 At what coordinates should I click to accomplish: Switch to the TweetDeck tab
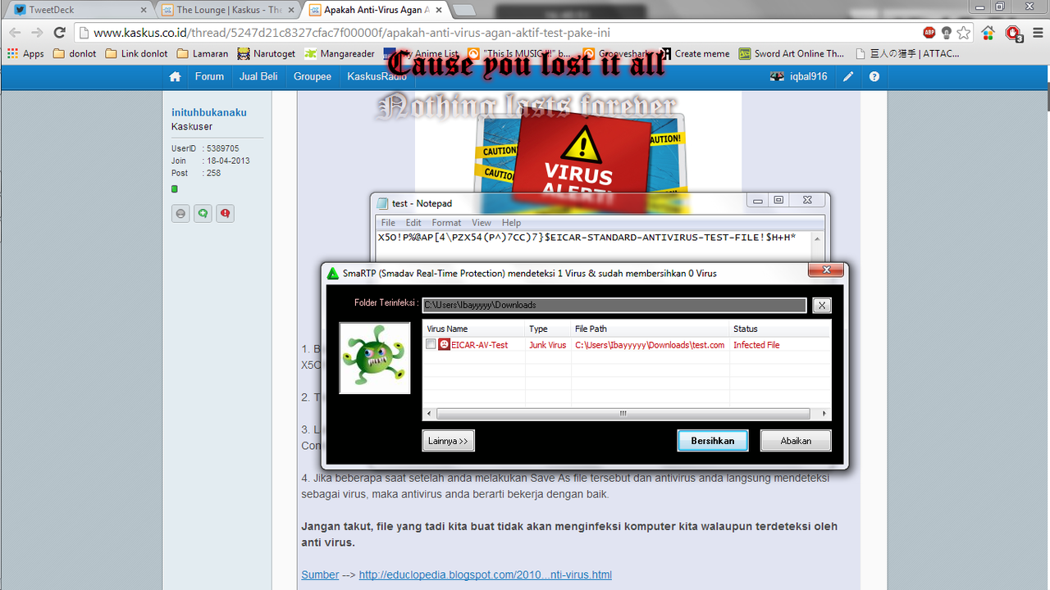tap(78, 10)
